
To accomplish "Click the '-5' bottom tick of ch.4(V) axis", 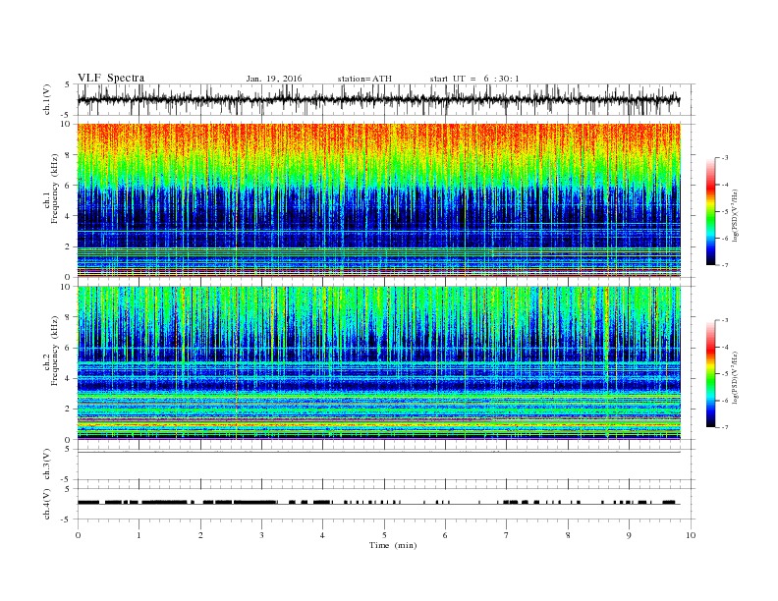I will [x=67, y=519].
